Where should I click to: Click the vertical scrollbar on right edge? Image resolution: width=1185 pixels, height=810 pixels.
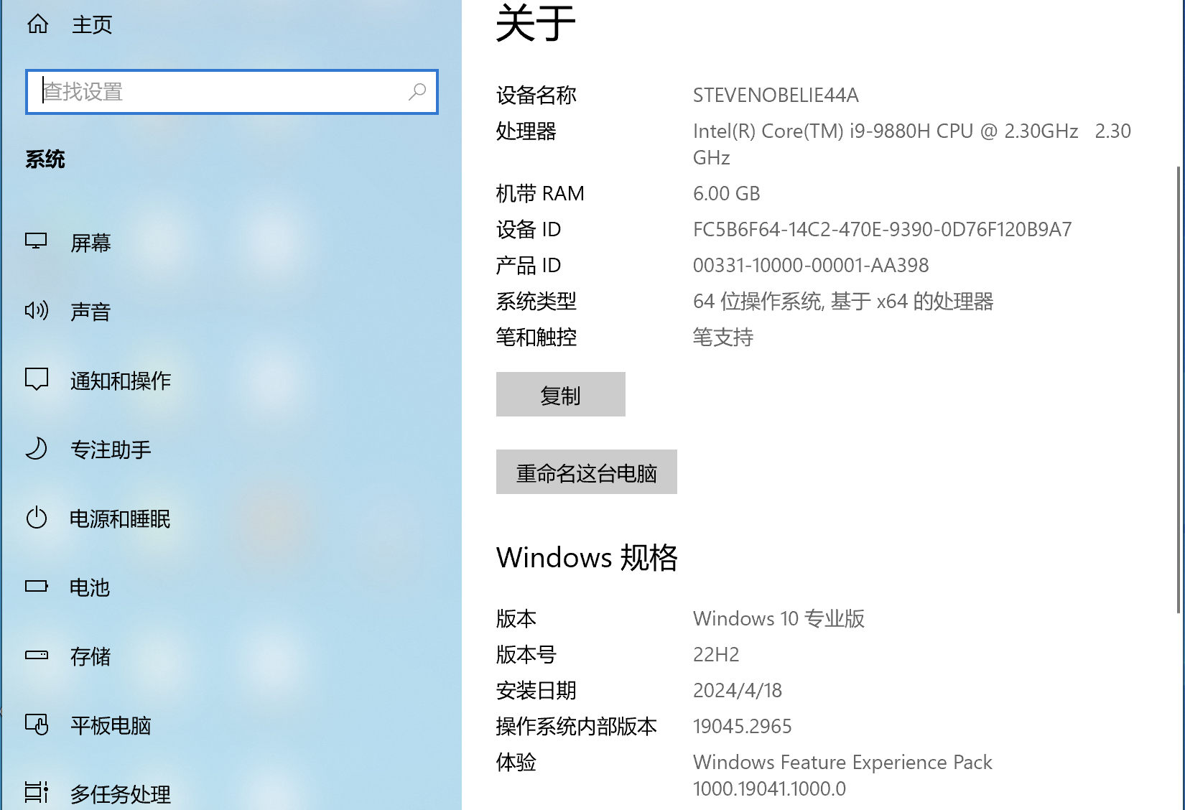[x=1178, y=388]
